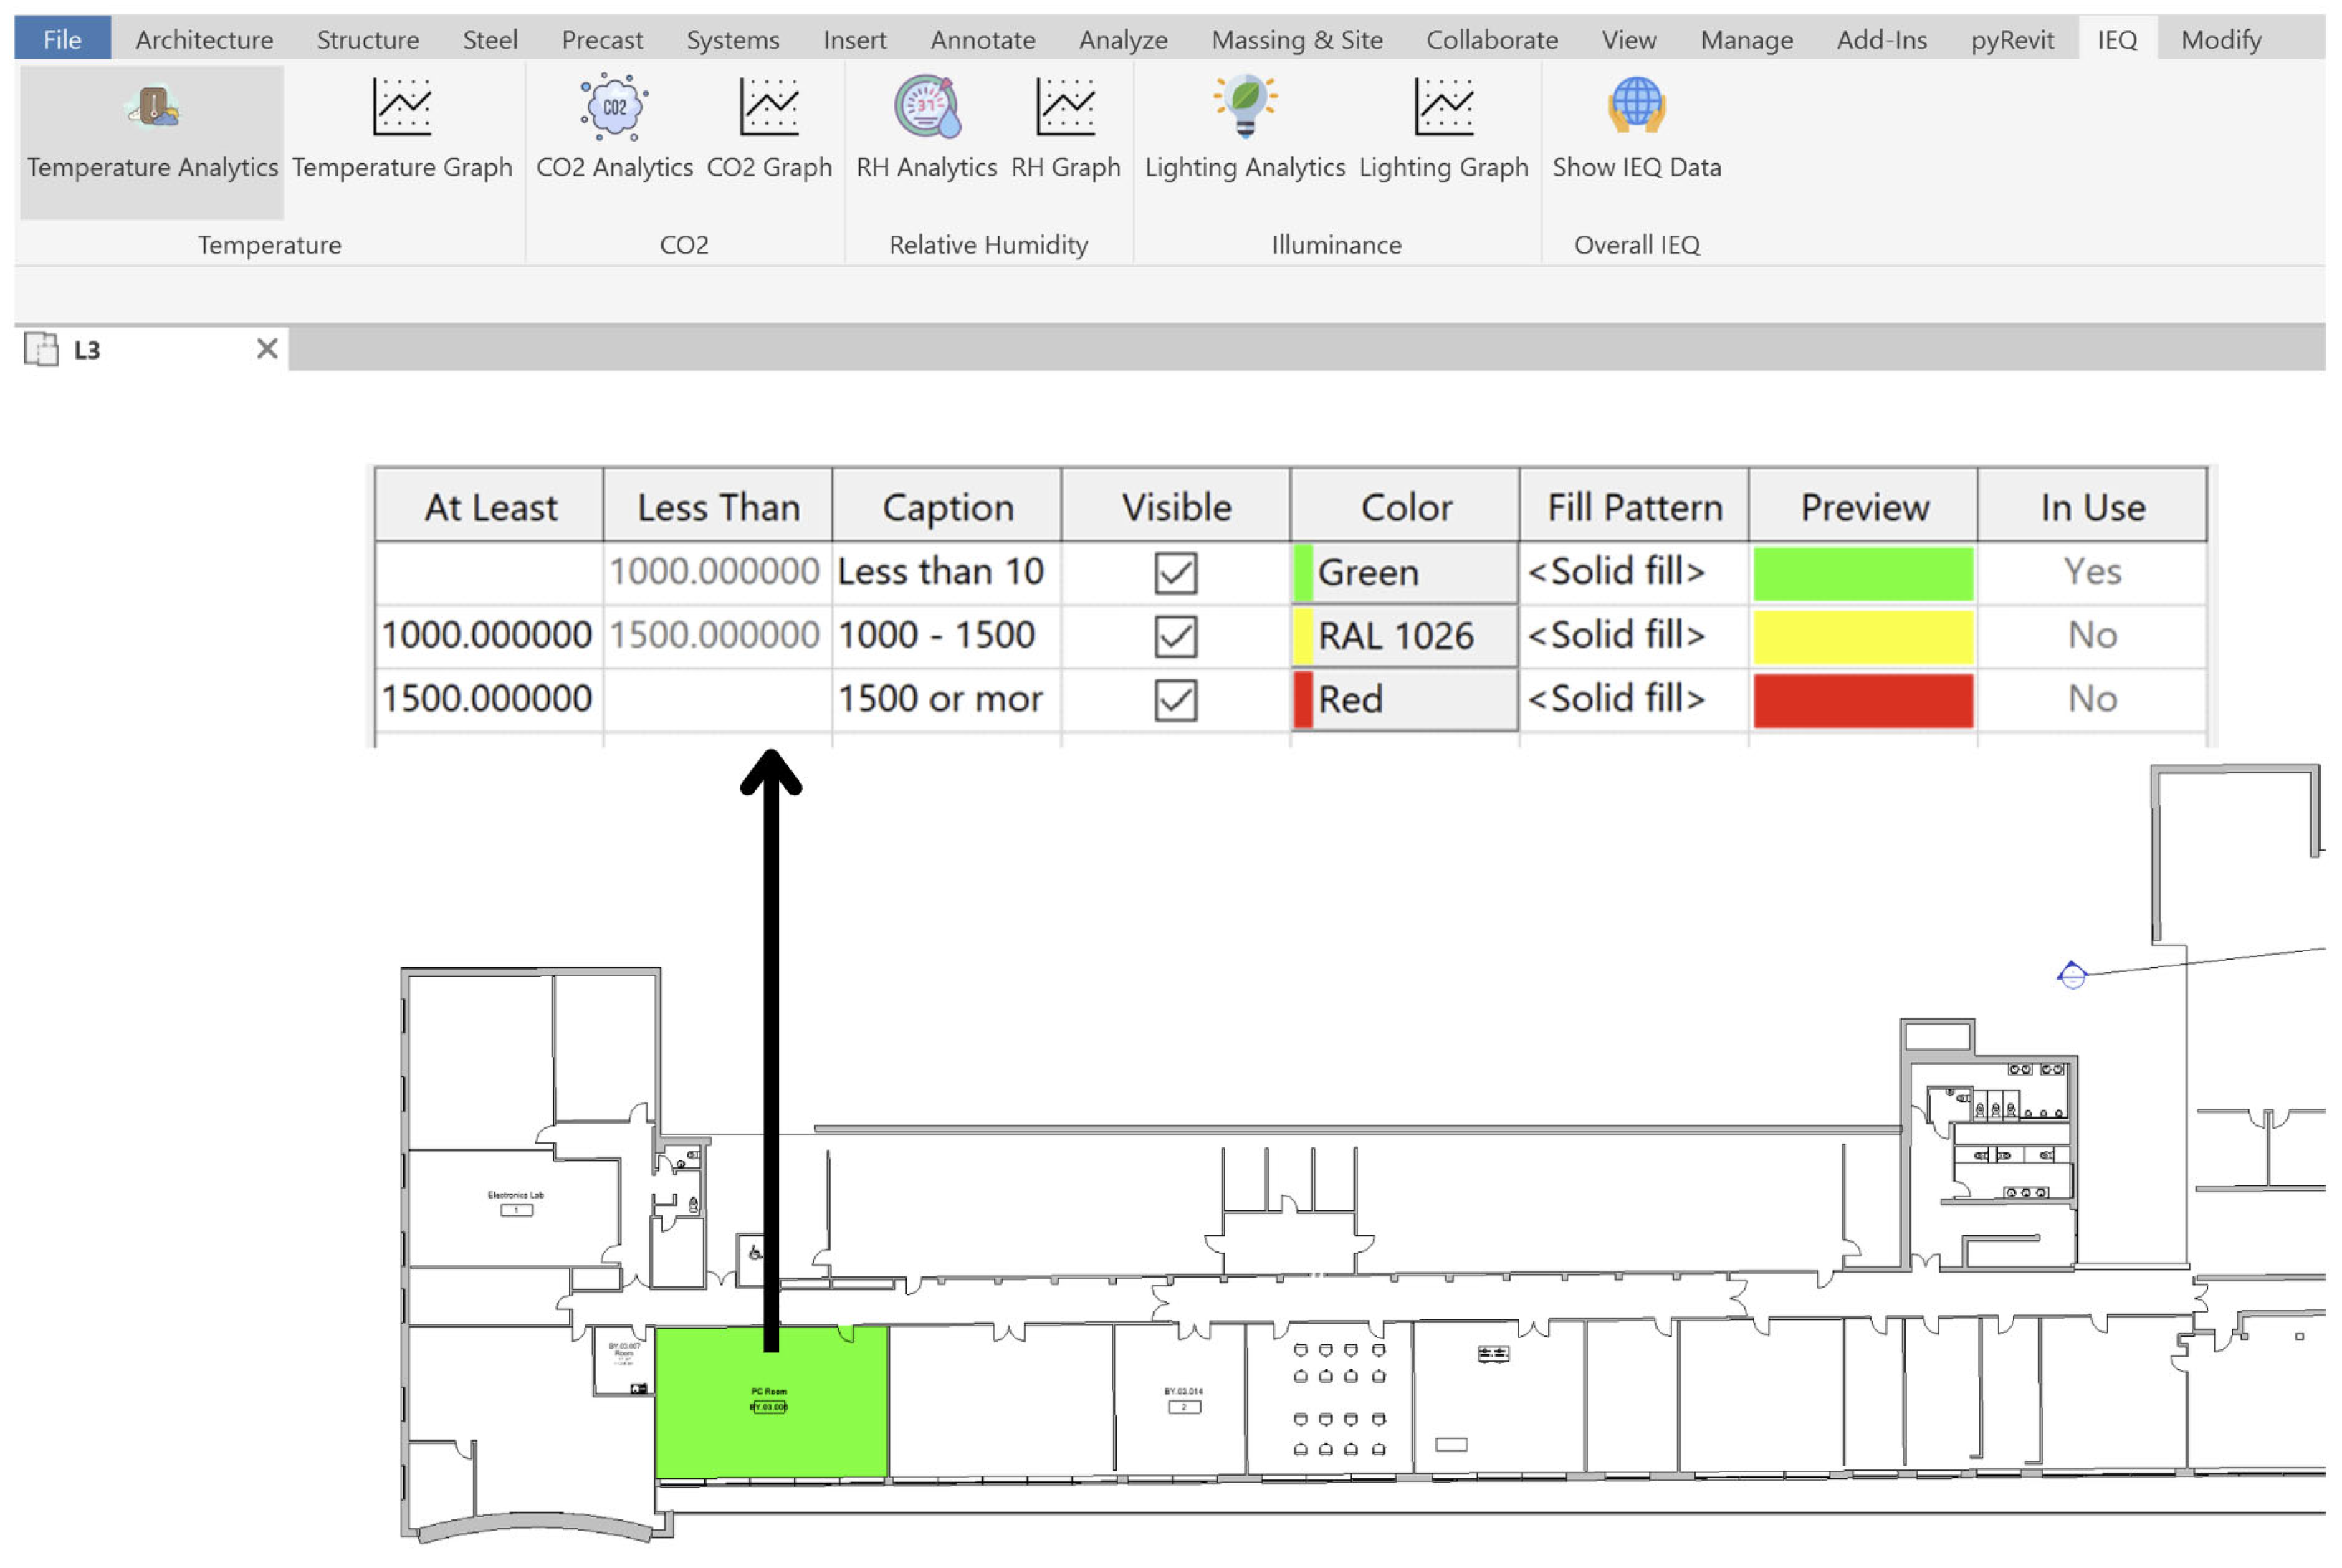Edit the caption 'Less than 10'
Image resolution: width=2342 pixels, height=1568 pixels.
(x=946, y=572)
